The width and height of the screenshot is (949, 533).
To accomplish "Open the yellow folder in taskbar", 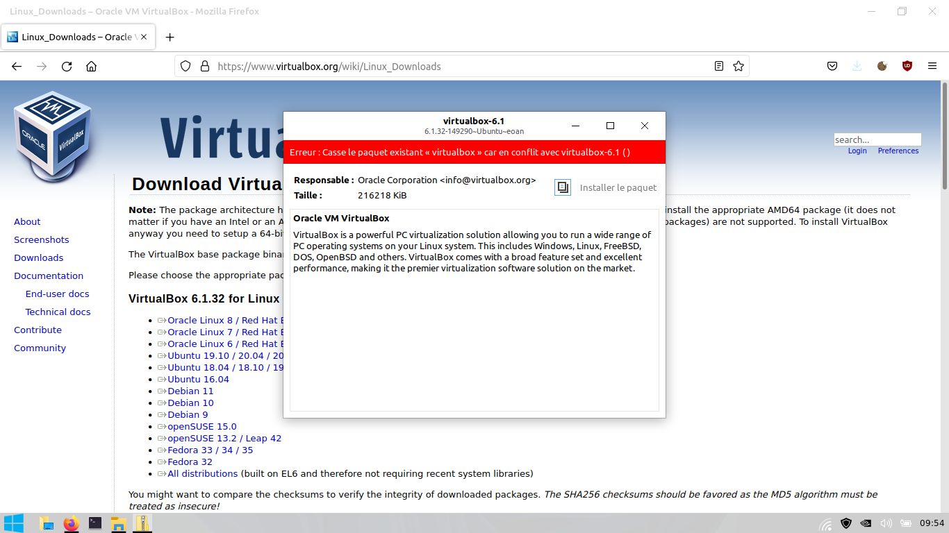I will 118,523.
